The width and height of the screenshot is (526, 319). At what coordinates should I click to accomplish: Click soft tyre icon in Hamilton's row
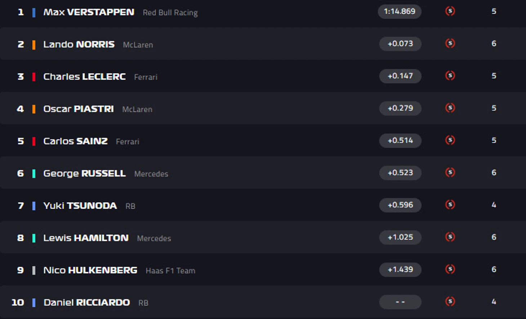pos(450,237)
